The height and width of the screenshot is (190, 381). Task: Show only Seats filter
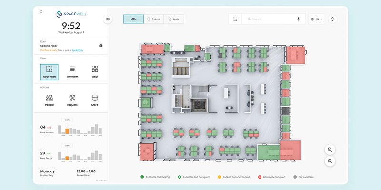(174, 19)
